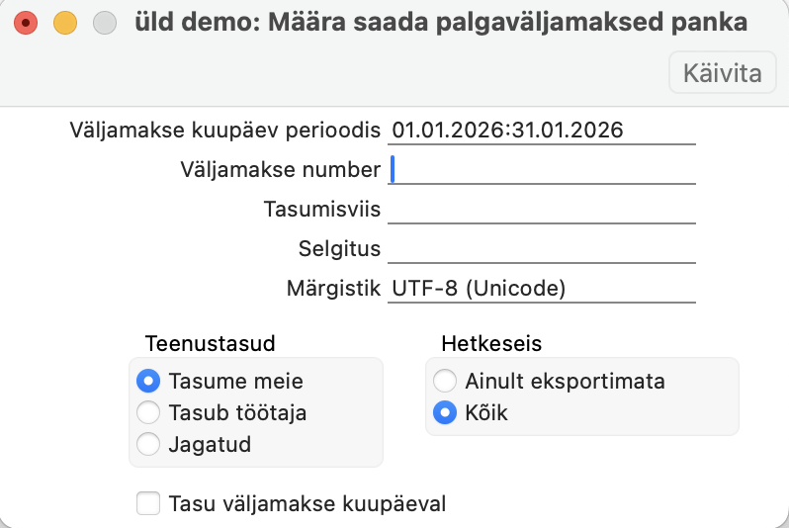Click the Teenustasud group label
This screenshot has height=528, width=789.
point(210,344)
